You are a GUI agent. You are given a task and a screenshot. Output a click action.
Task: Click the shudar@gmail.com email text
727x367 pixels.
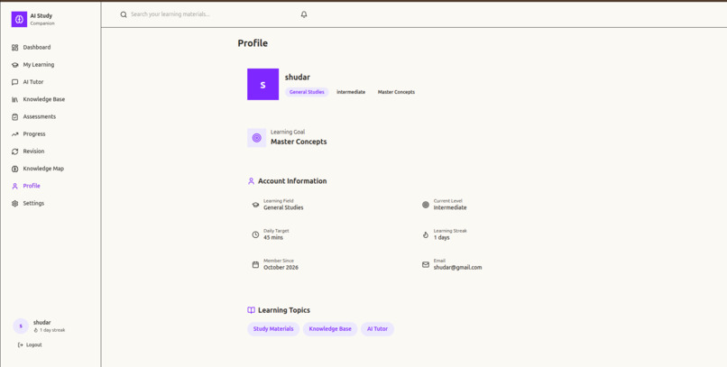click(457, 268)
